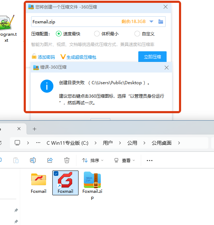Click the blue info icon in error dialog
Screen dimensions: 214x225
pyautogui.click(x=47, y=86)
